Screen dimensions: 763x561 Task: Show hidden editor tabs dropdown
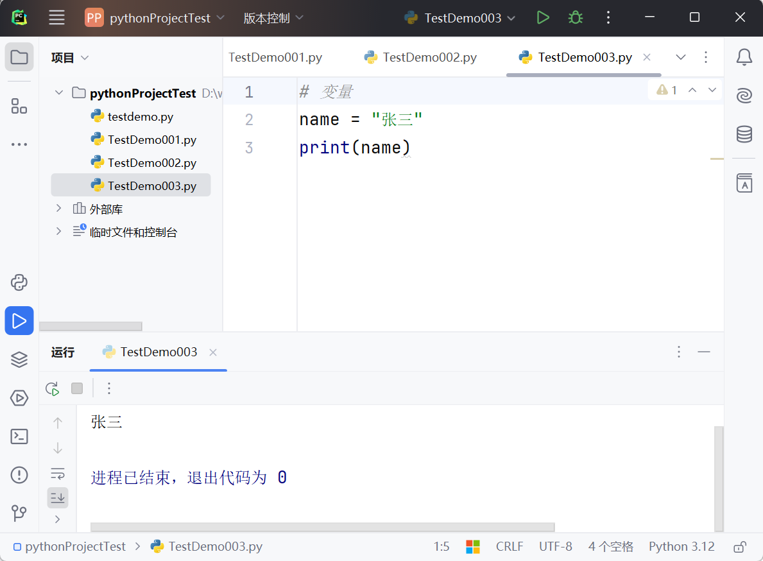(x=681, y=57)
